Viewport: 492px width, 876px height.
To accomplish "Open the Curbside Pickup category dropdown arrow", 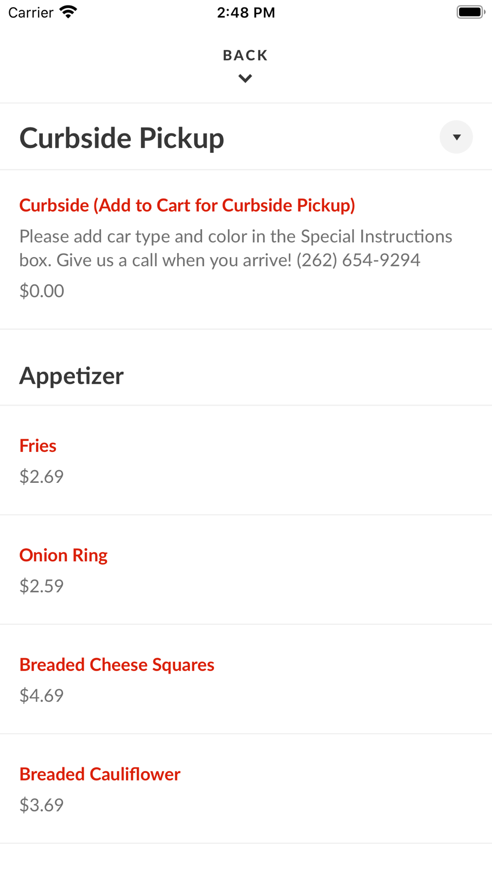I will click(x=456, y=137).
